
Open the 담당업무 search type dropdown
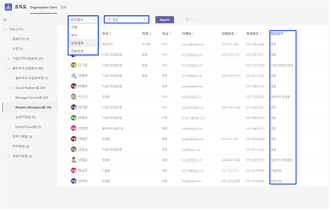pyautogui.click(x=83, y=20)
